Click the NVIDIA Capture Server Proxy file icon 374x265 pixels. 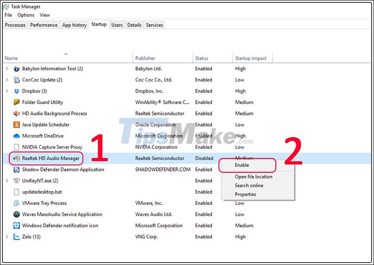click(17, 147)
